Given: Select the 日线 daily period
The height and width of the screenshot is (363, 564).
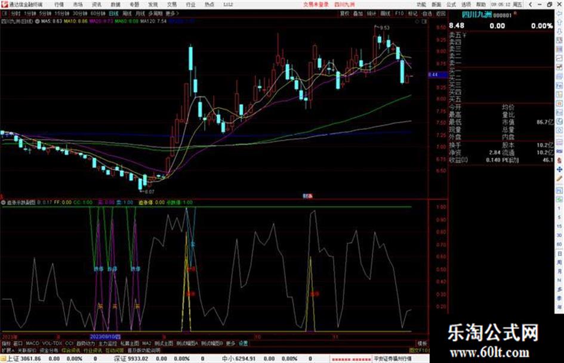Looking at the screenshot, I should (x=113, y=13).
